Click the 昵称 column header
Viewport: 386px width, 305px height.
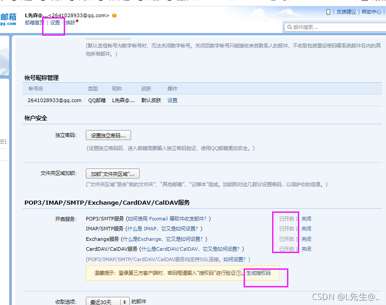(117, 89)
